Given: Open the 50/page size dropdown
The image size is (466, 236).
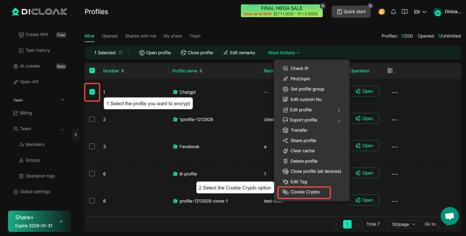Looking at the screenshot, I should (404, 224).
